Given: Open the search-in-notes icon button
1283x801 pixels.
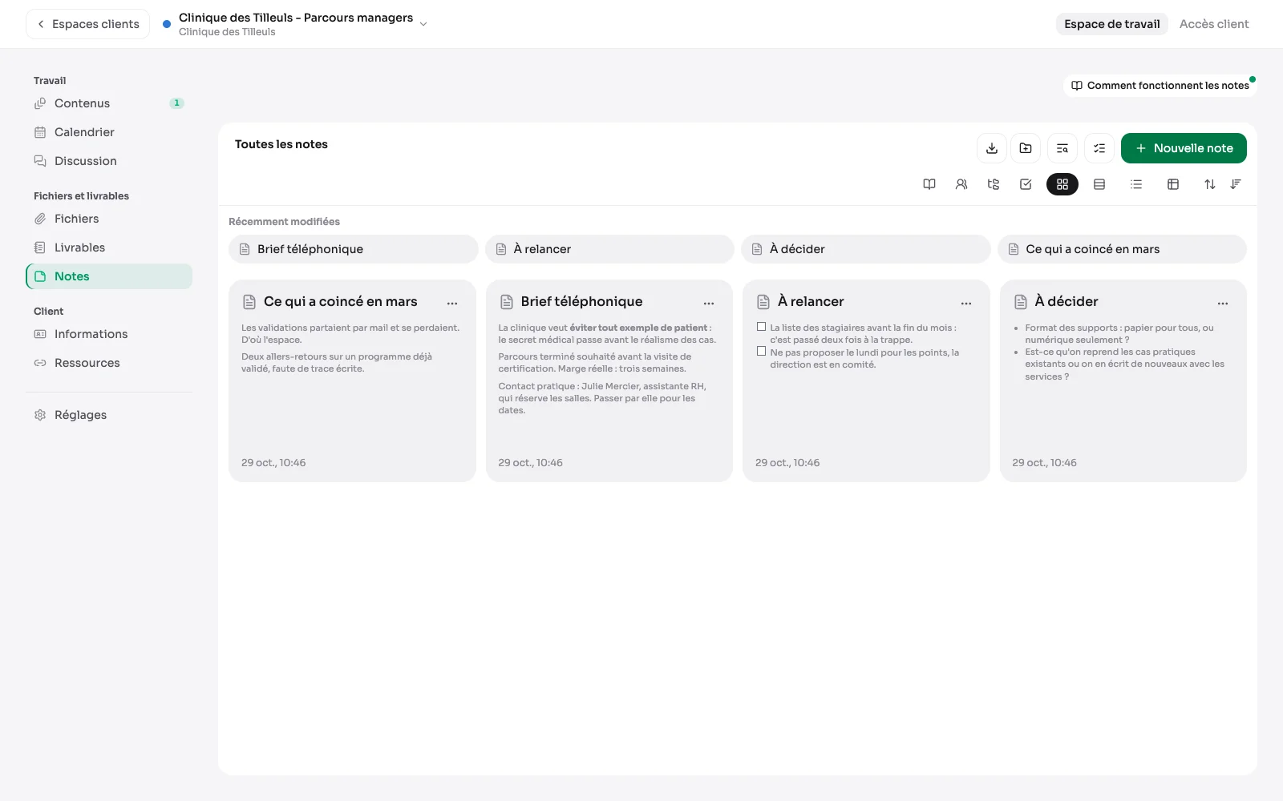Looking at the screenshot, I should tap(1062, 148).
